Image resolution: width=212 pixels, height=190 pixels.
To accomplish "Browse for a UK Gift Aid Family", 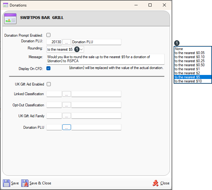I will click(67, 116).
